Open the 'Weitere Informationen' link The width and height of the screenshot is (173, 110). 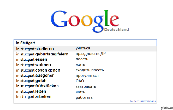[142, 101]
